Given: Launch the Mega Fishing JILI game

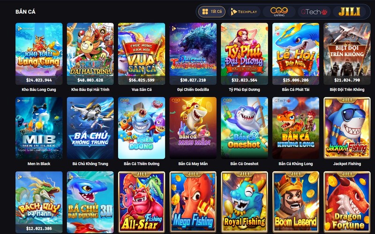Looking at the screenshot, I should [x=193, y=203].
